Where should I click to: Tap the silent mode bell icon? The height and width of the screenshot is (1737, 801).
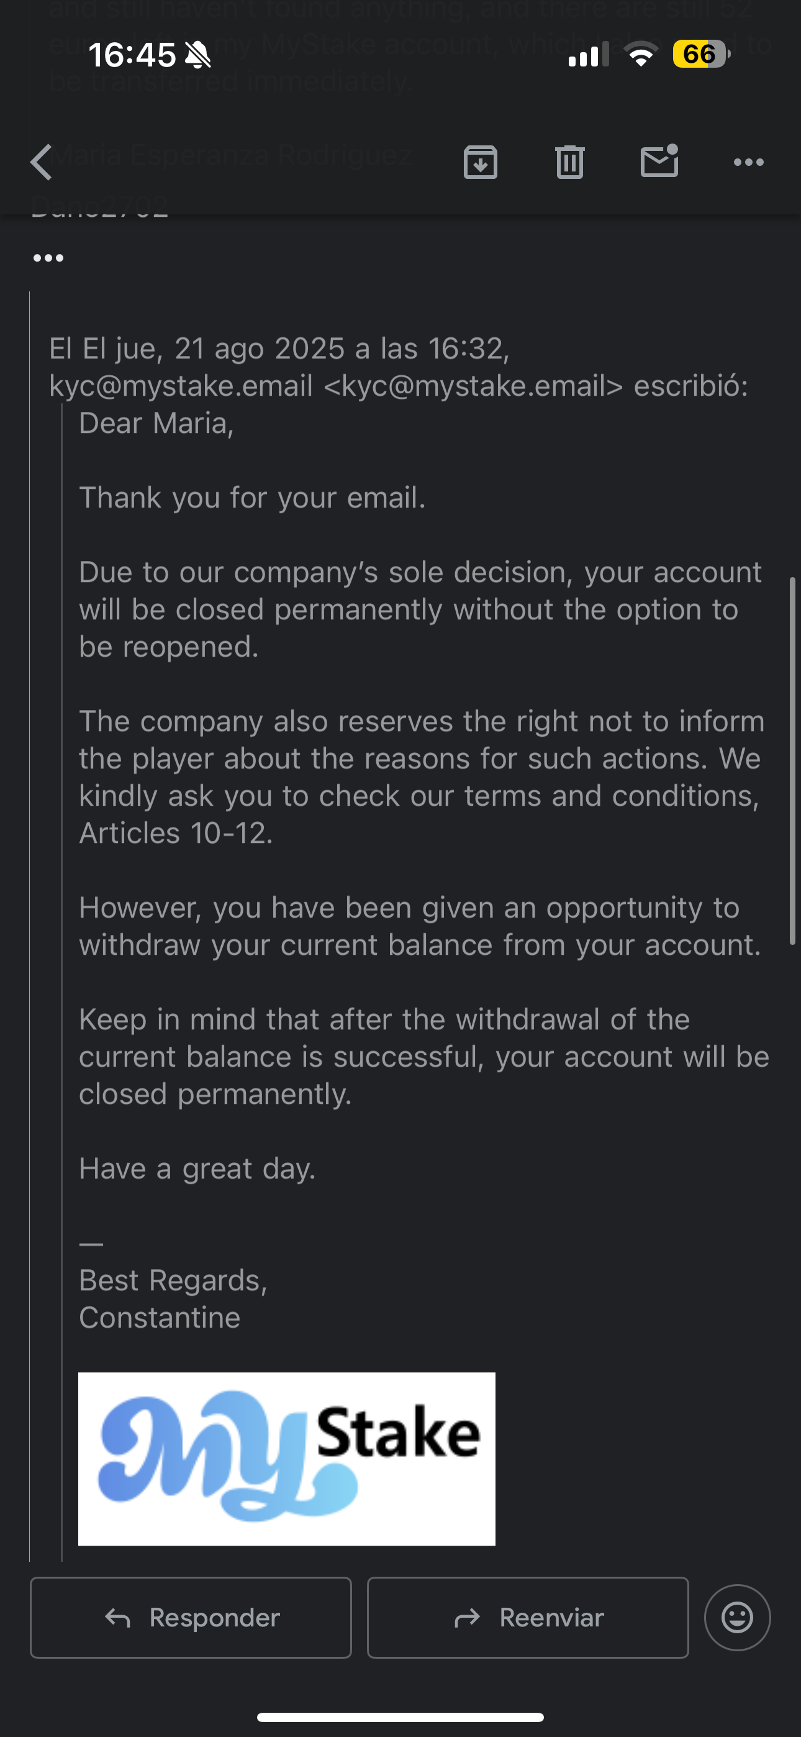click(x=197, y=55)
